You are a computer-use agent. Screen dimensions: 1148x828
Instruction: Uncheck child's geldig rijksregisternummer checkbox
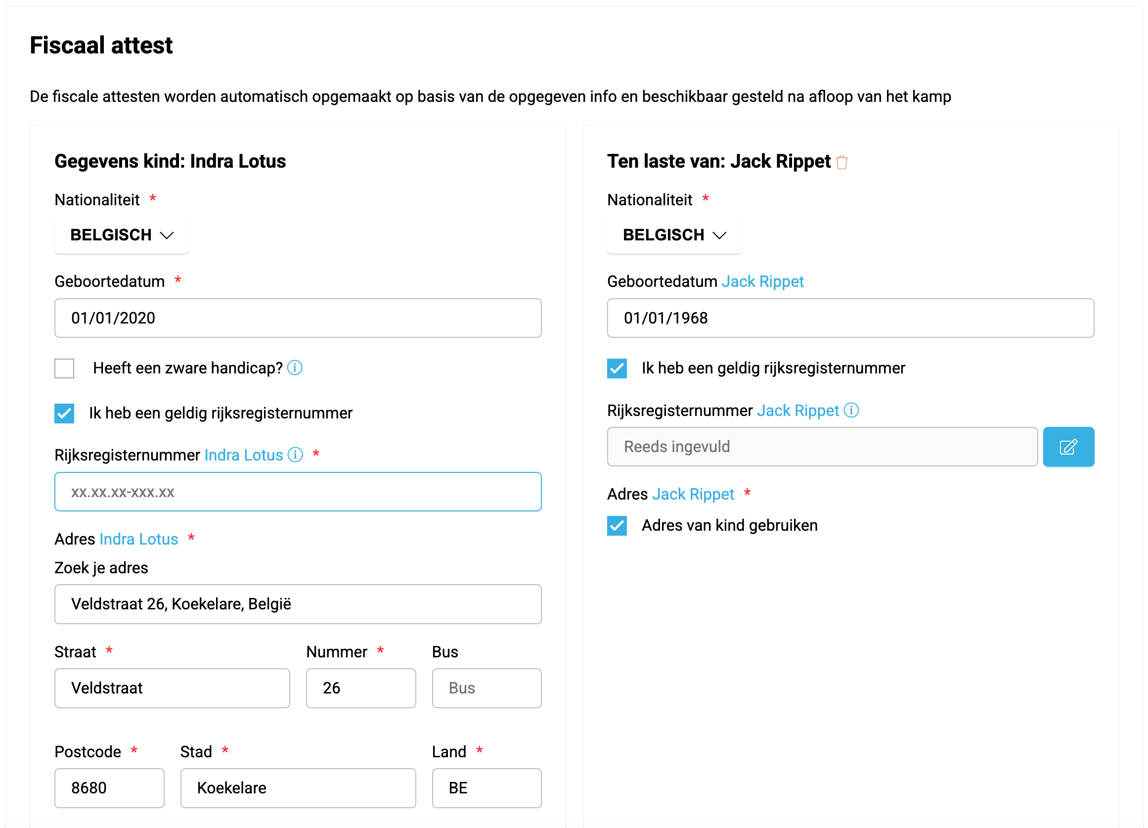pyautogui.click(x=64, y=413)
